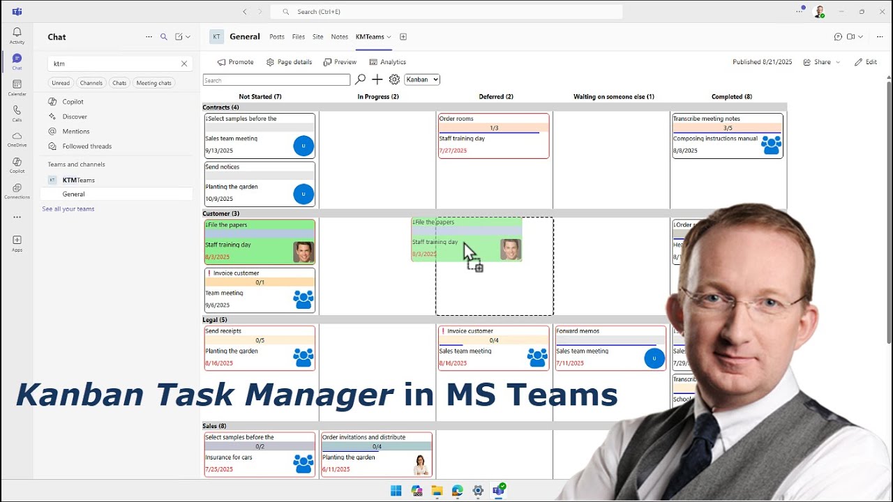Screen dimensions: 893x502
Task: Open page Analytics
Action: (x=387, y=62)
